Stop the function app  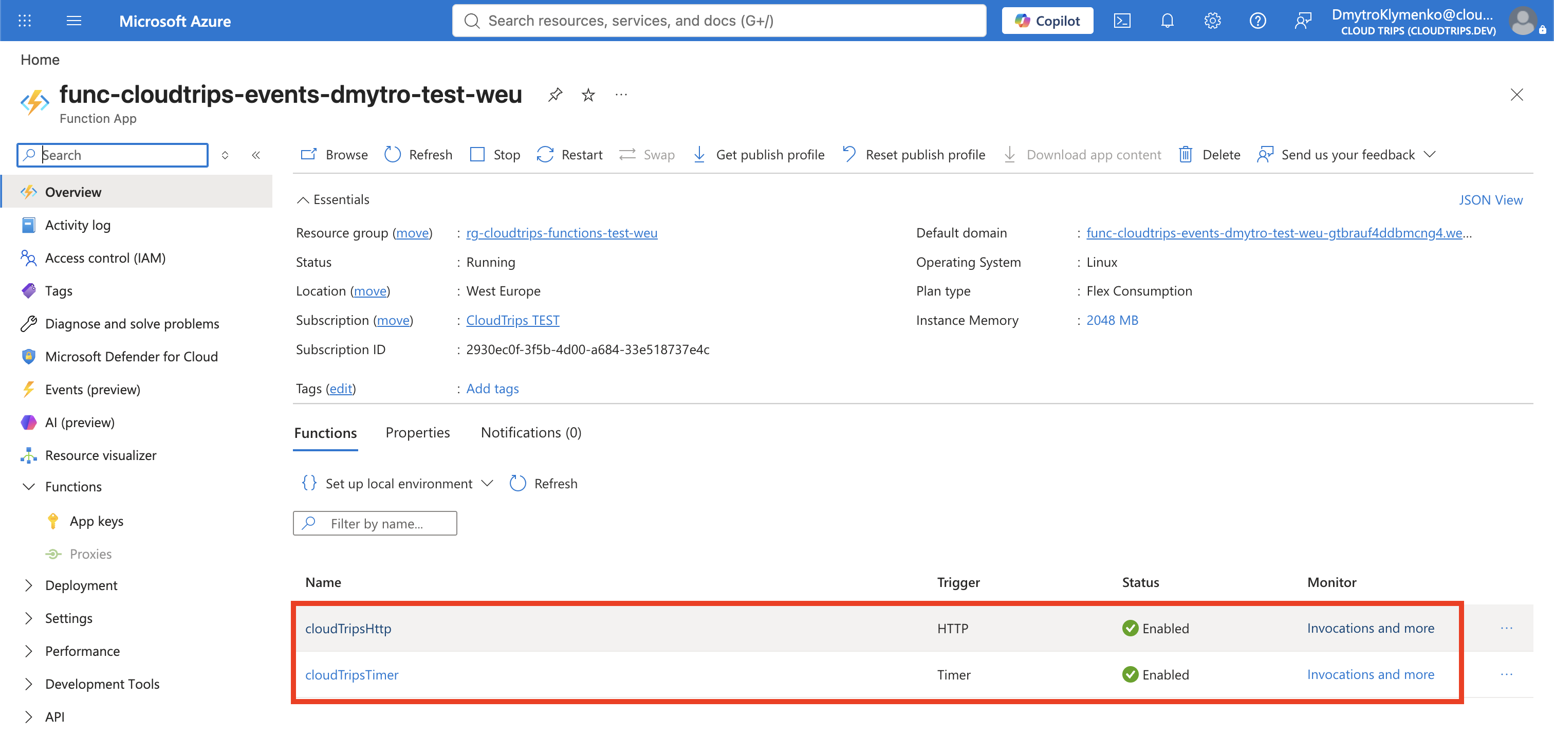[x=495, y=155]
